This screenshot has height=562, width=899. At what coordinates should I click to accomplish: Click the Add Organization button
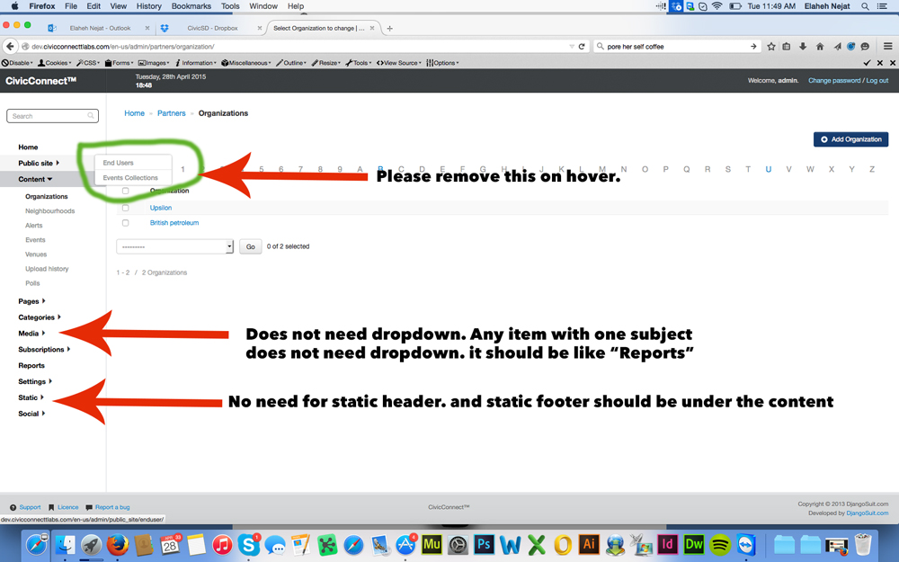(x=850, y=139)
